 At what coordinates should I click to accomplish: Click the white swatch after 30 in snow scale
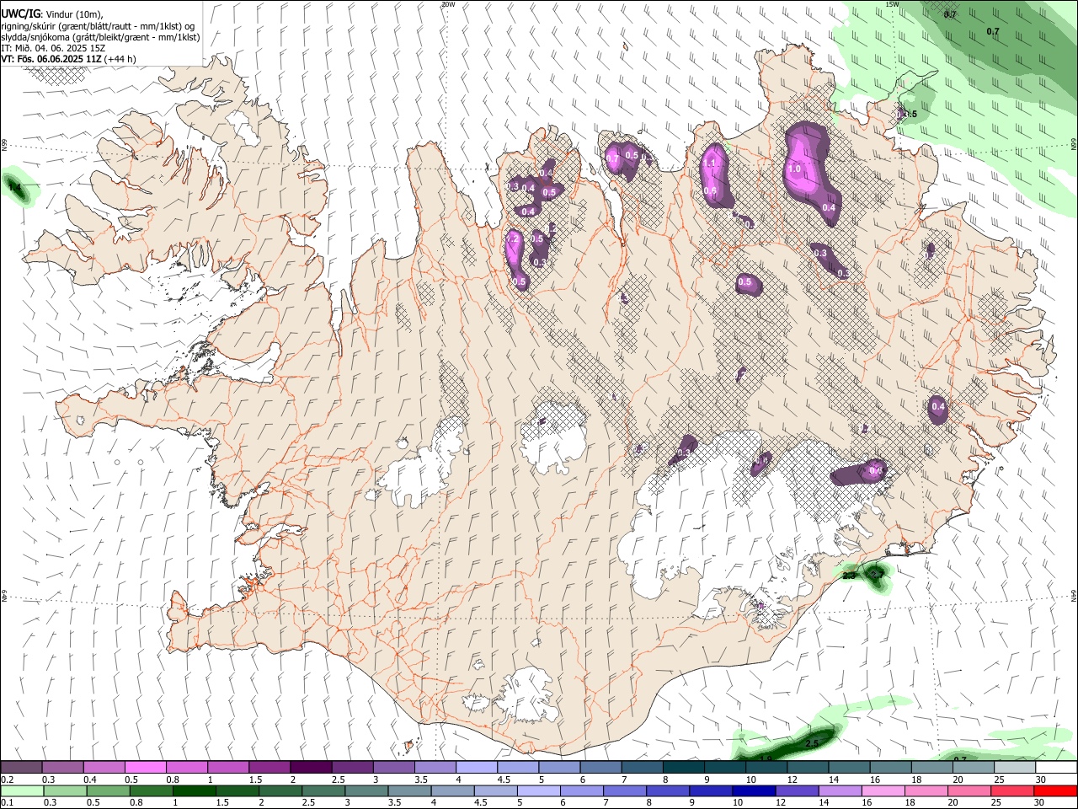[x=1056, y=768]
